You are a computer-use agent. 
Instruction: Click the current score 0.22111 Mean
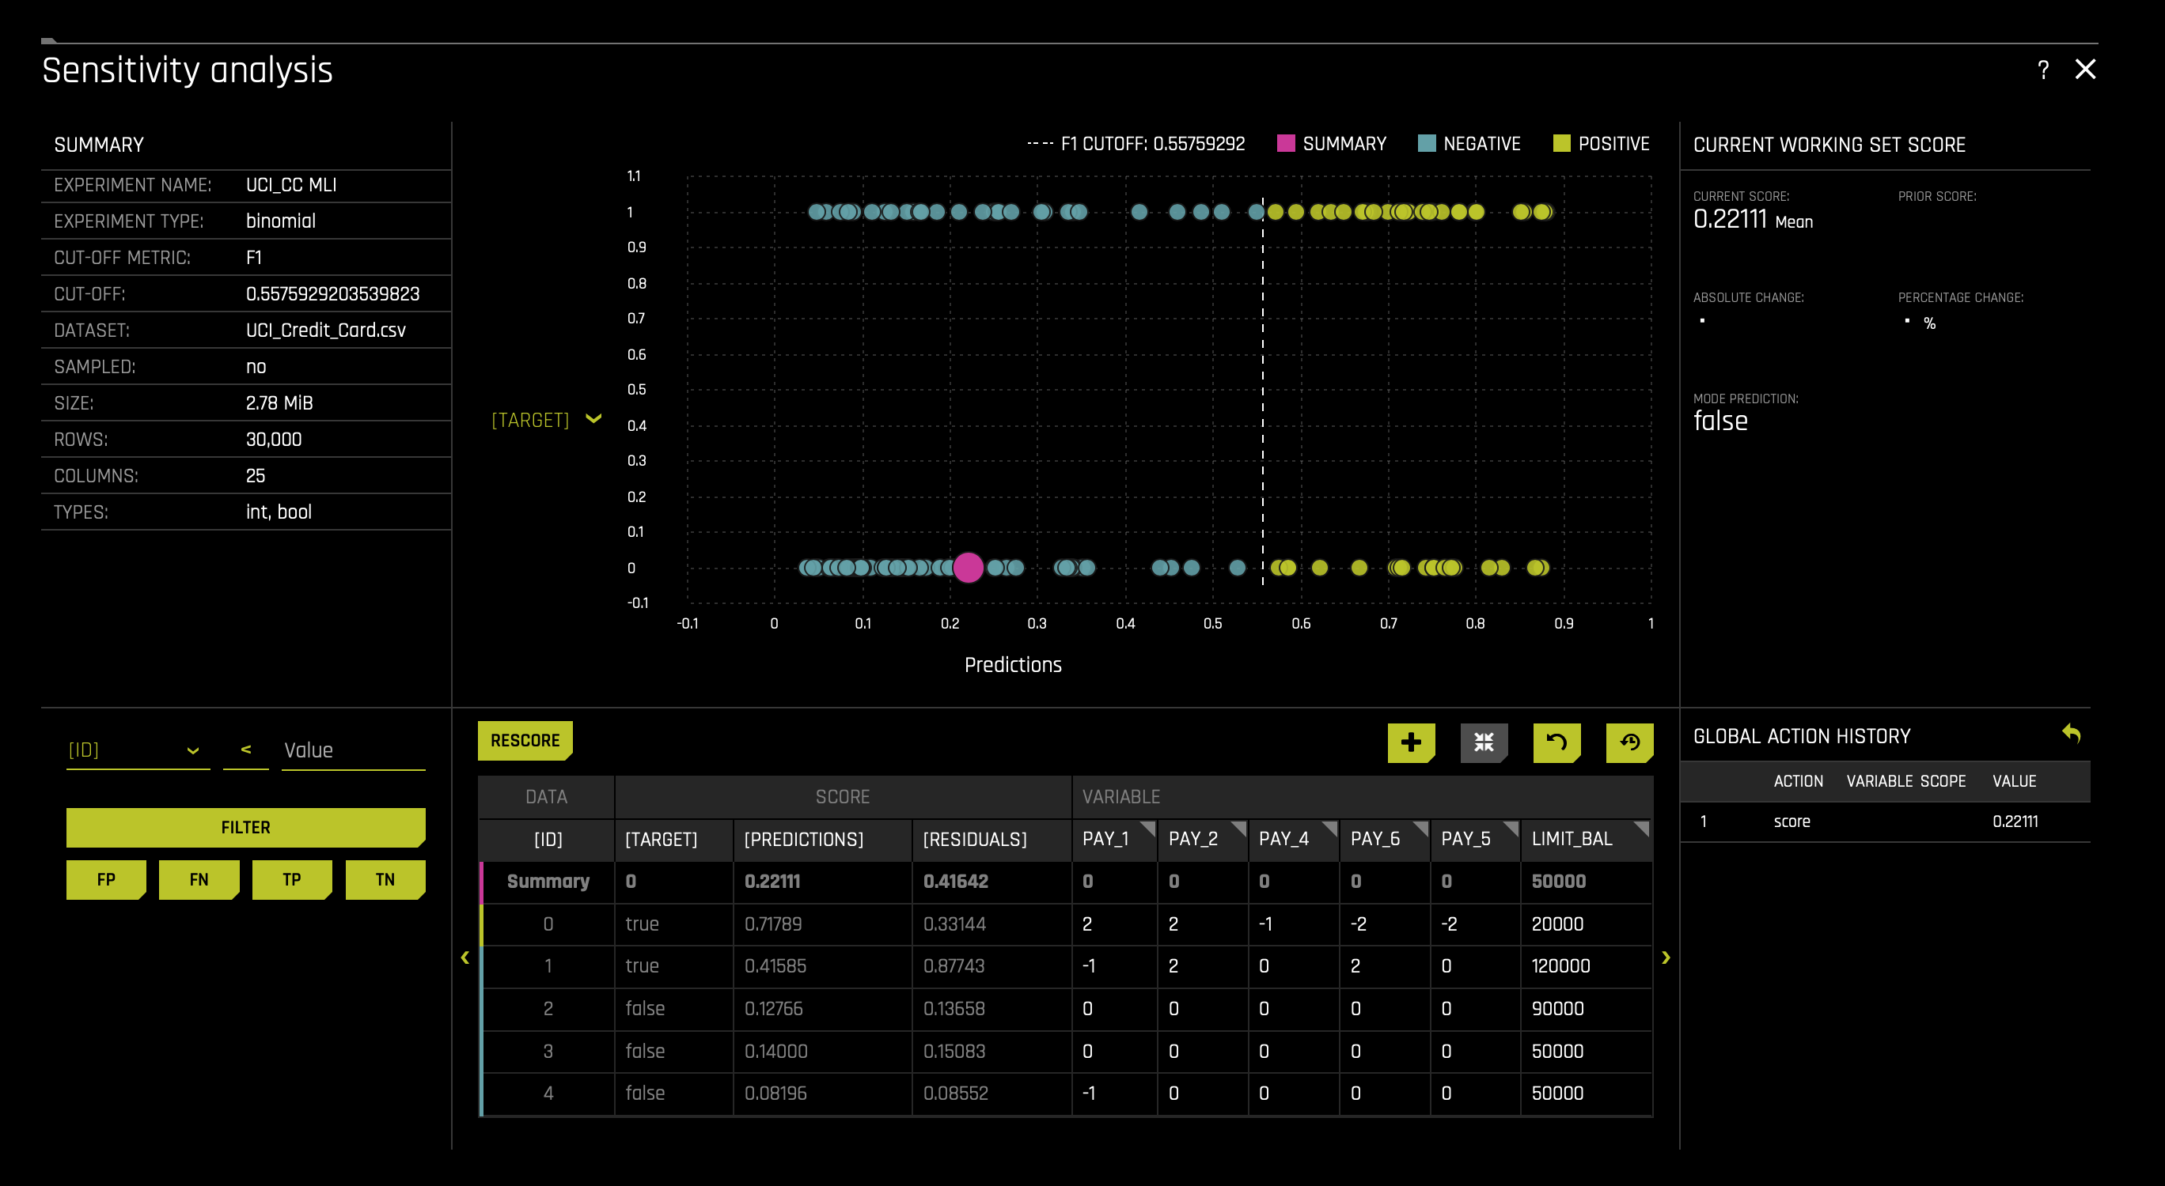click(1754, 220)
